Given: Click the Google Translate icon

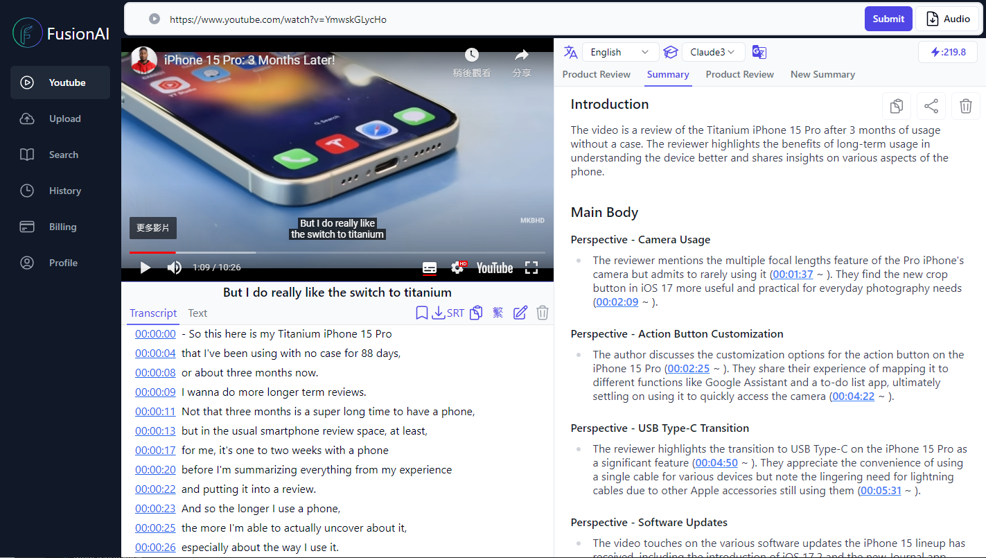Looking at the screenshot, I should coord(759,52).
